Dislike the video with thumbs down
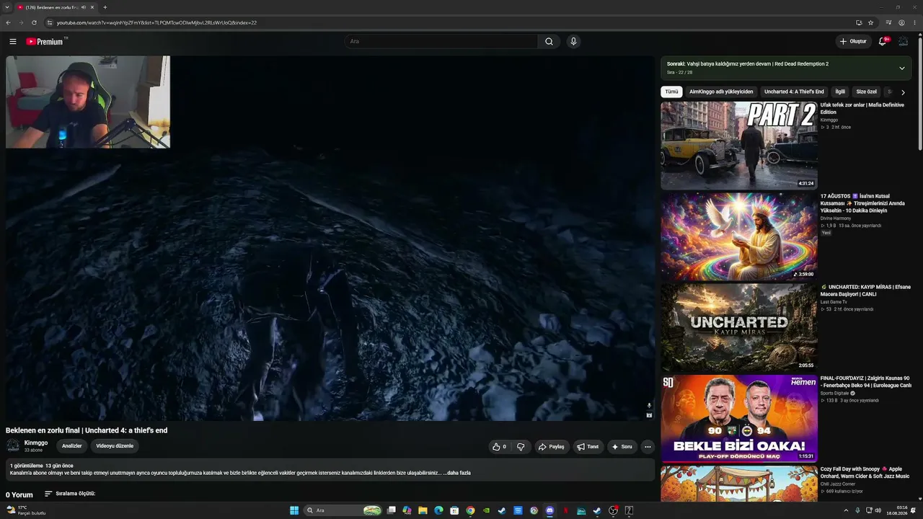The height and width of the screenshot is (519, 923). pos(521,447)
